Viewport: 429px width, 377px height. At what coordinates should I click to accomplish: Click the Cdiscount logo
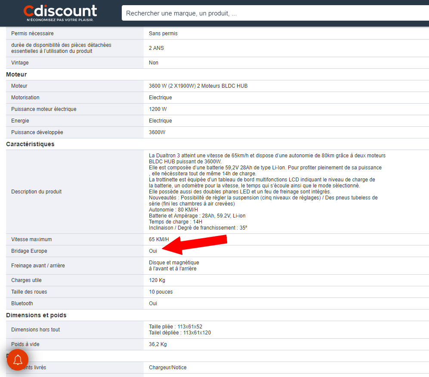(60, 13)
